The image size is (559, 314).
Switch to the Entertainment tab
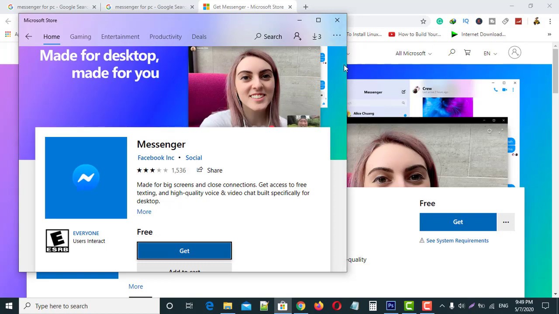click(120, 37)
